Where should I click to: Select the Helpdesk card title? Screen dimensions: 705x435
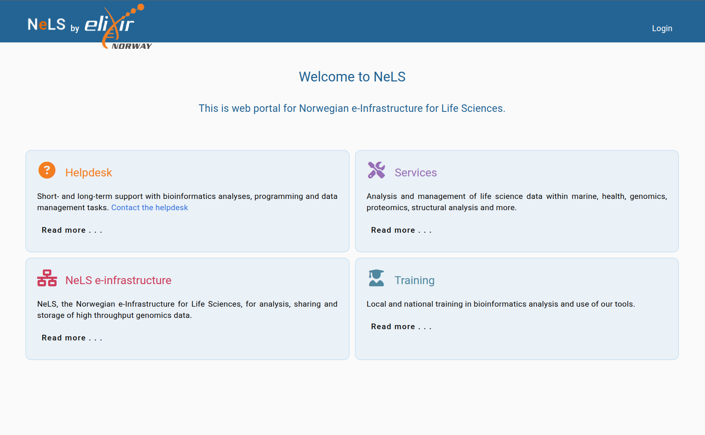click(x=89, y=173)
